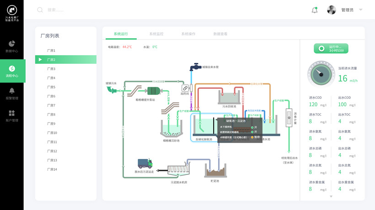Click the notification bell in top bar

coord(315,10)
